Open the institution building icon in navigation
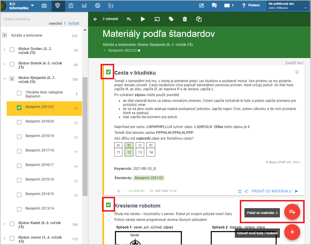This screenshot has width=311, height=245. (x=71, y=6)
